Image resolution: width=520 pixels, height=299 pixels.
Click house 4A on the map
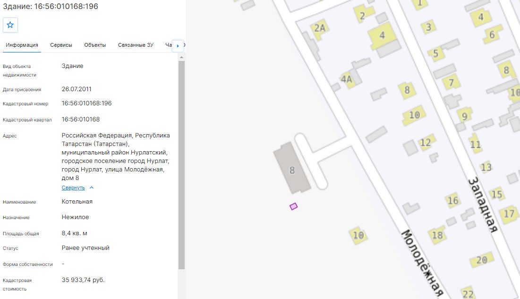tap(347, 79)
